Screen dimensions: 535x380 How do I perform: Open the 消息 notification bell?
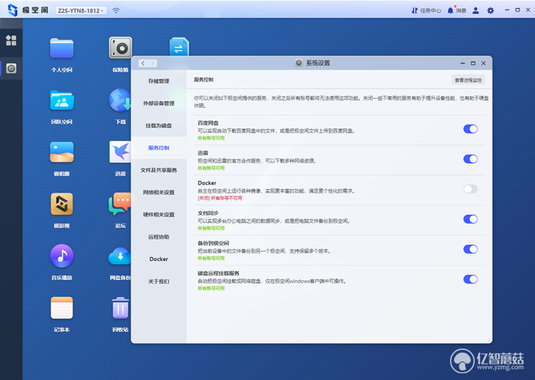coord(457,11)
